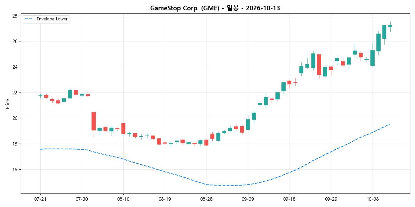Click the last green candle near 27
The height and width of the screenshot is (207, 415).
pyautogui.click(x=390, y=26)
